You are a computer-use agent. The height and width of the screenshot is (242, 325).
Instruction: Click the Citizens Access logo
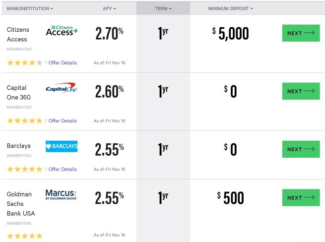pyautogui.click(x=62, y=31)
